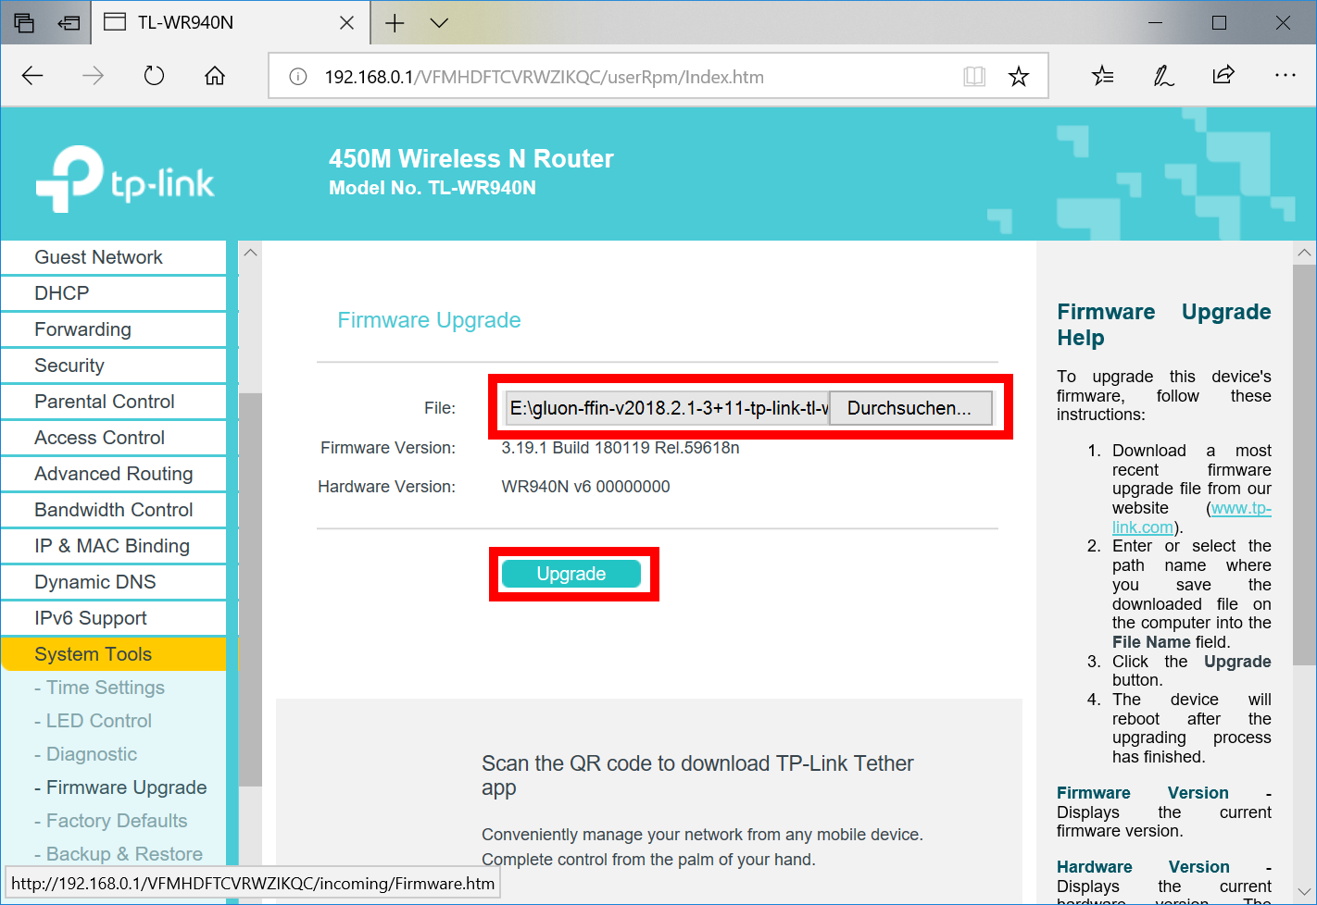The height and width of the screenshot is (905, 1317).
Task: Maximize the browser window
Action: point(1219,23)
